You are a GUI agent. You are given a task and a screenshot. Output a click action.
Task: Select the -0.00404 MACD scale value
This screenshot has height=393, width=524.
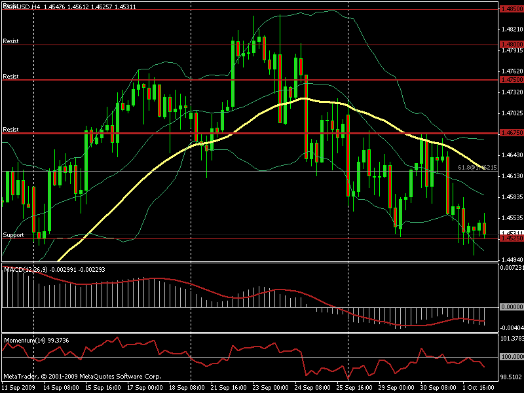(x=512, y=328)
